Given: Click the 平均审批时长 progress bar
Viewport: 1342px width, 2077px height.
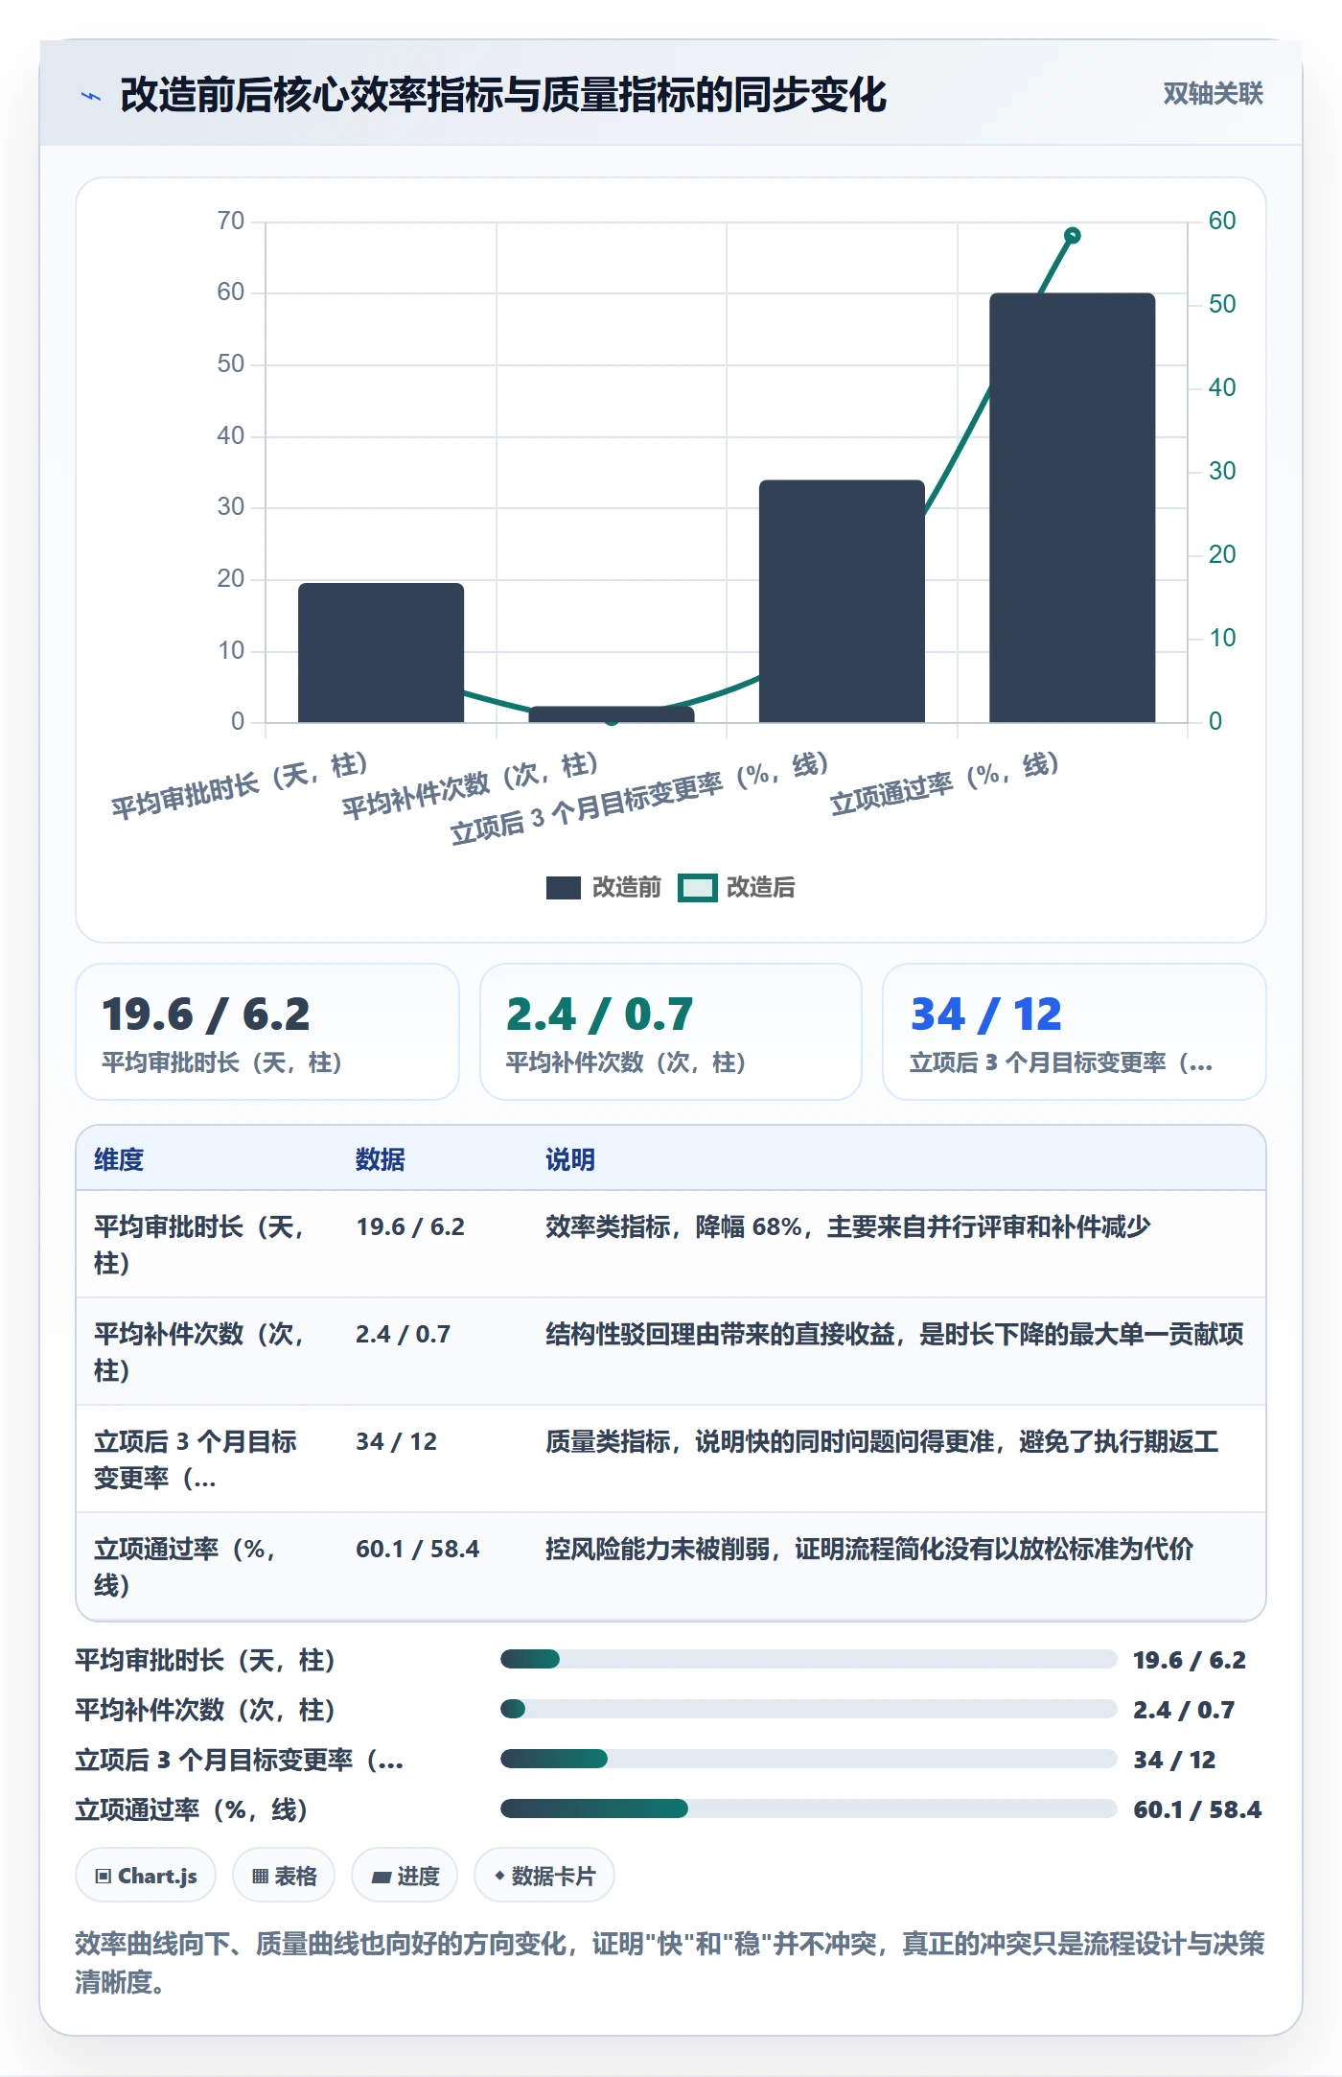Looking at the screenshot, I should click(808, 1660).
